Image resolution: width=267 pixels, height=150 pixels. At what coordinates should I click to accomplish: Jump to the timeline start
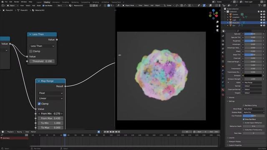click(x=105, y=132)
